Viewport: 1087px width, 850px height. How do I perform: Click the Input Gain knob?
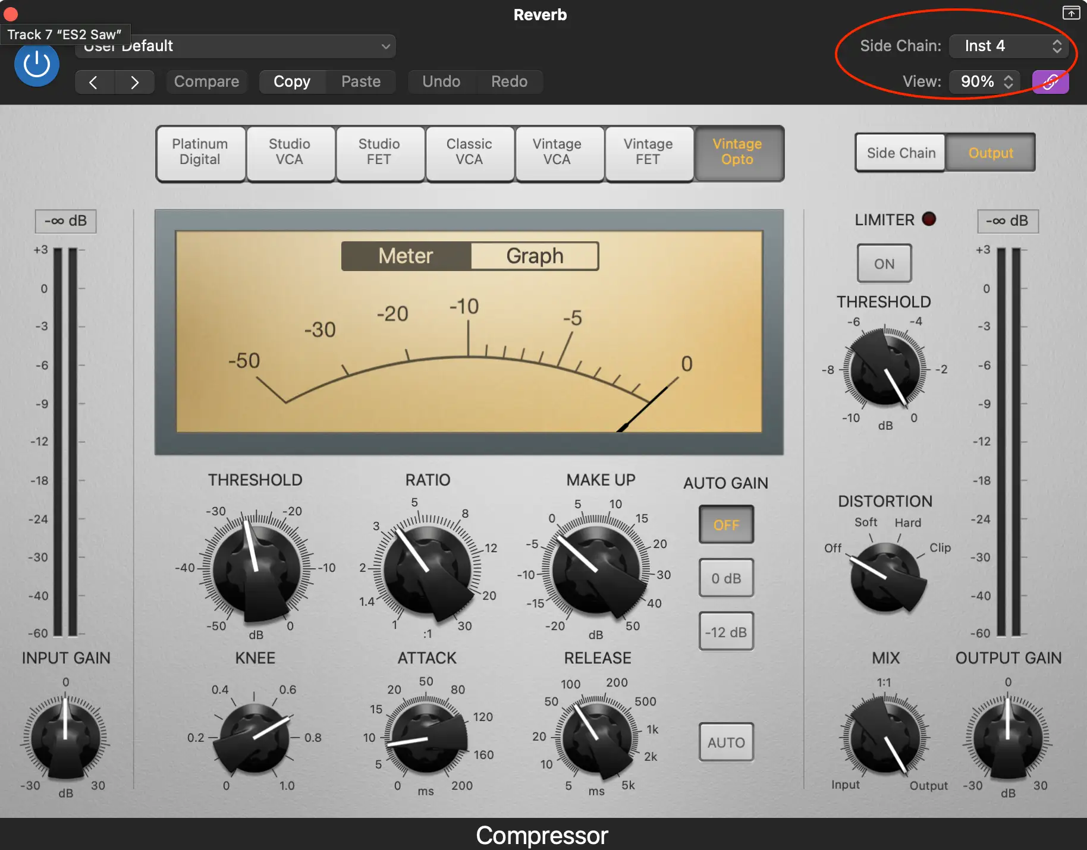pyautogui.click(x=65, y=736)
